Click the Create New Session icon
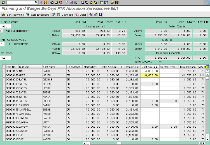This screenshot has height=145, width=210. [102, 2]
